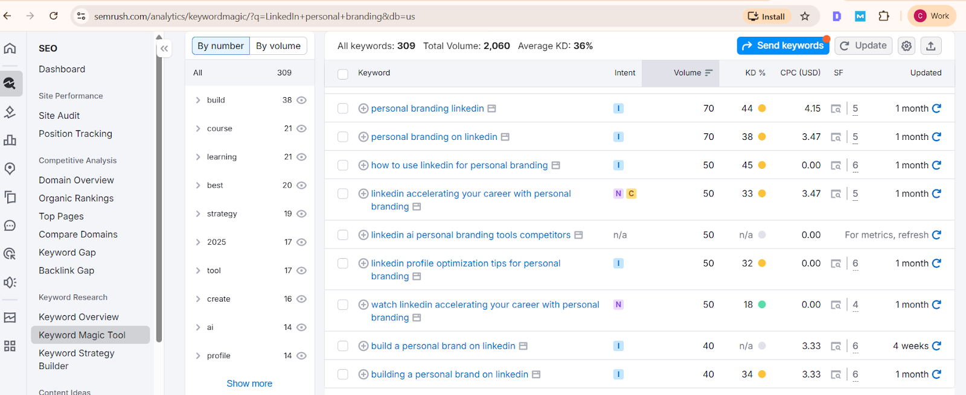Image resolution: width=966 pixels, height=395 pixels.
Task: Open the Work profile menu
Action: point(932,16)
